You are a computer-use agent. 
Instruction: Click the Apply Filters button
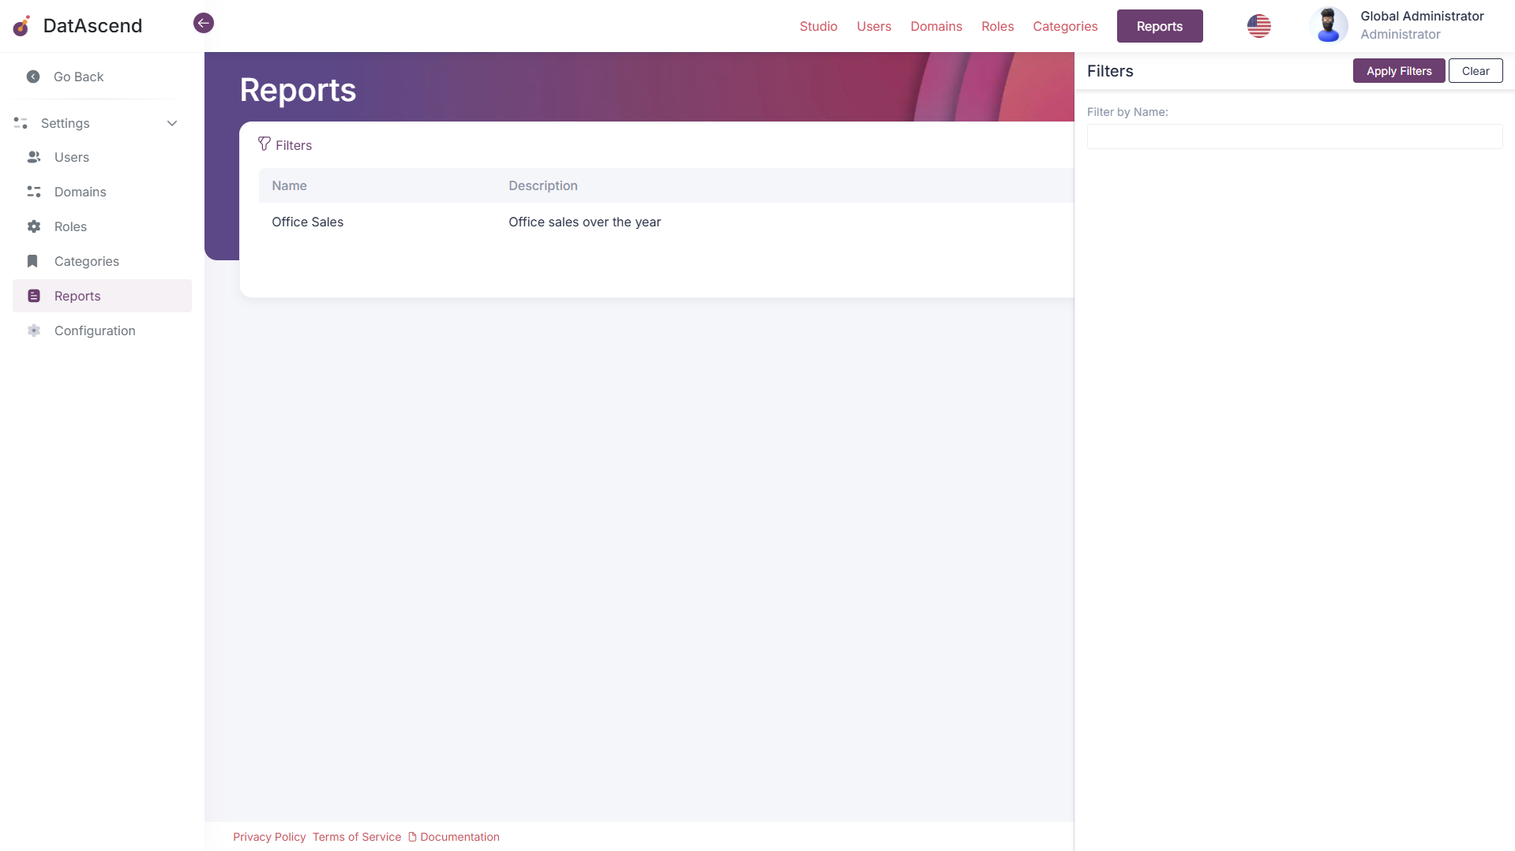(x=1398, y=70)
